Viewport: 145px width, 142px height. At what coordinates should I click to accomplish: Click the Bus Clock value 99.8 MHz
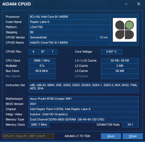pos(42,71)
